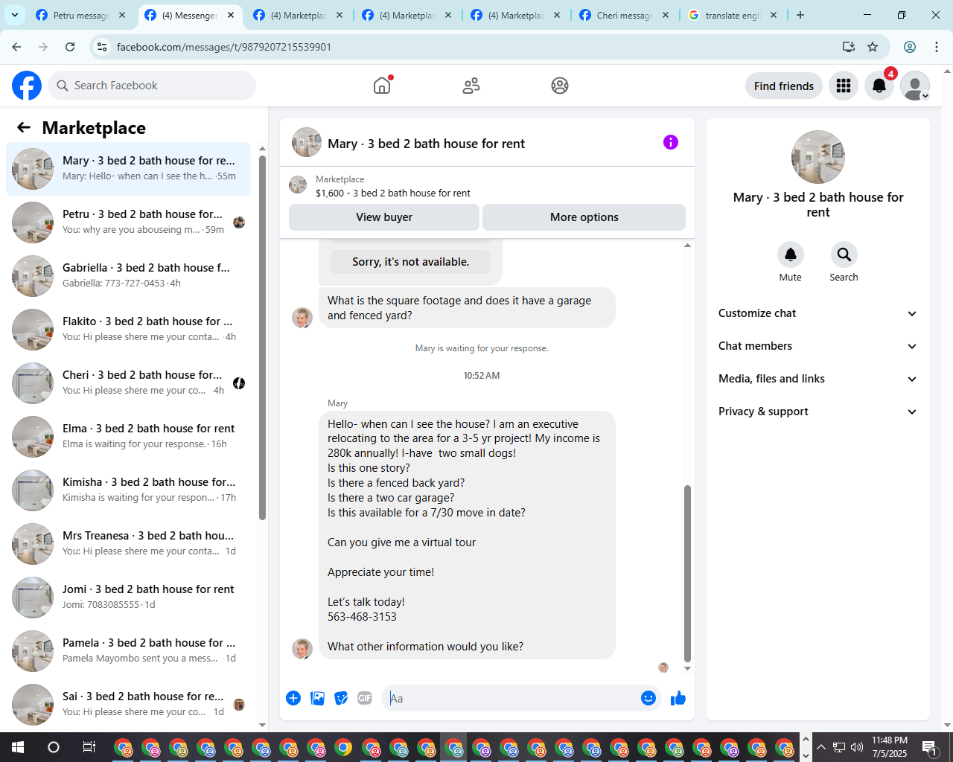953x762 pixels.
Task: Choose a GIF icon
Action: [x=365, y=698]
